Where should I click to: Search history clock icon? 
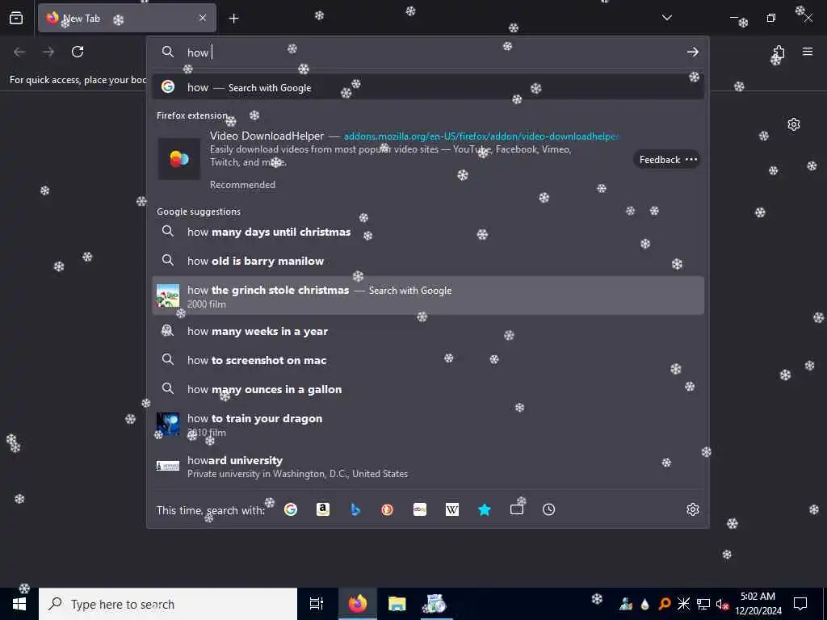[x=548, y=509]
